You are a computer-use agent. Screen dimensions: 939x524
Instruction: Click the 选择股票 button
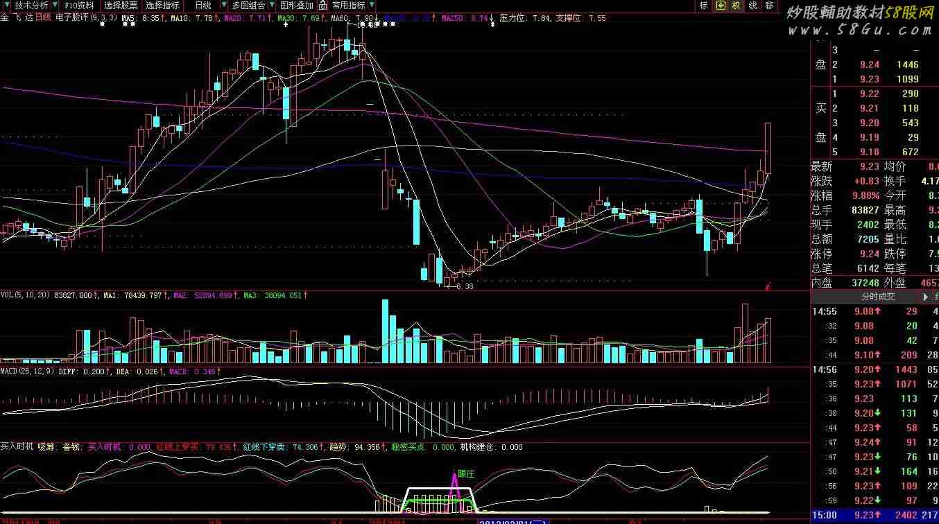click(x=121, y=5)
